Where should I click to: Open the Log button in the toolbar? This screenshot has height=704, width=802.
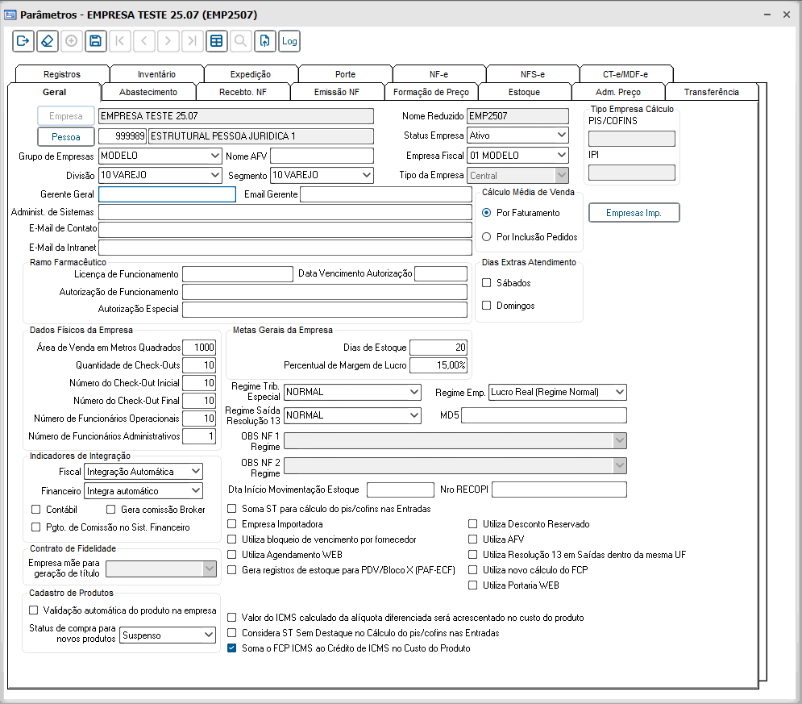click(x=289, y=41)
